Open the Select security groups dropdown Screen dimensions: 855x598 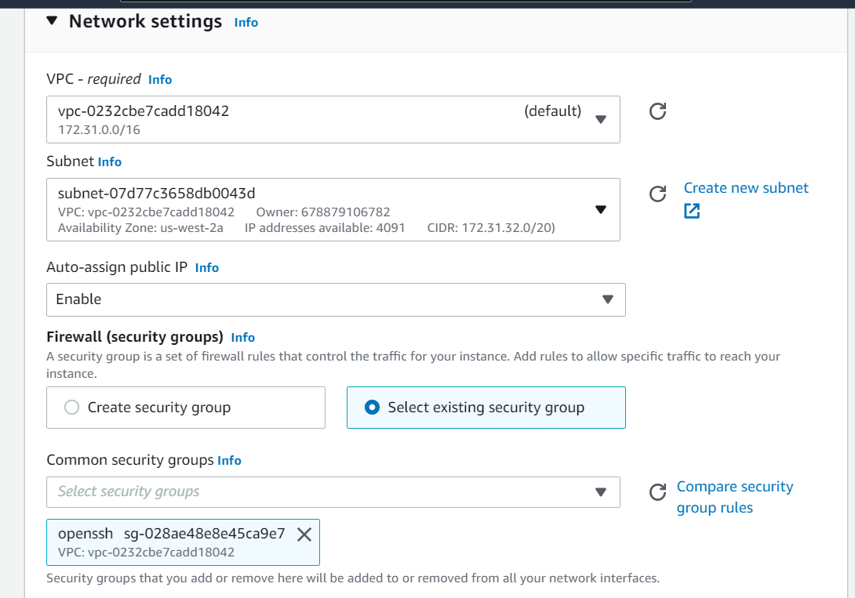[333, 491]
